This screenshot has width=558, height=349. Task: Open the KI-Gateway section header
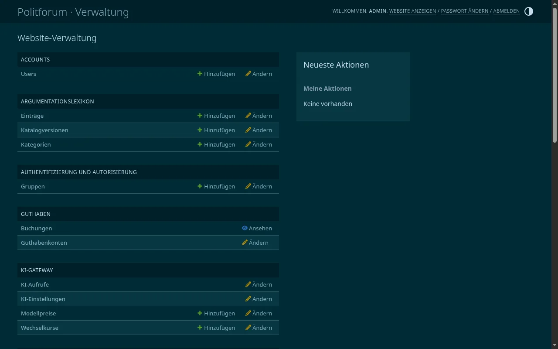pos(37,270)
